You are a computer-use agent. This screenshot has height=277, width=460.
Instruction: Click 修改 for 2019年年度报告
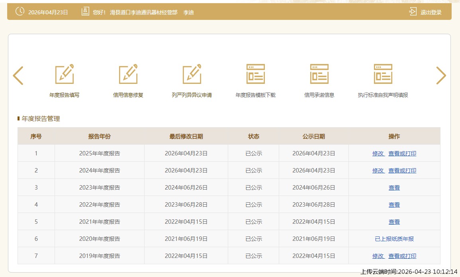[x=378, y=256]
